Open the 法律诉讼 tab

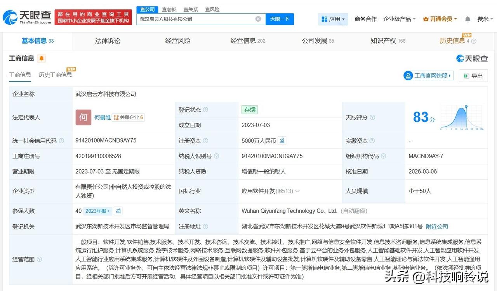coord(108,41)
